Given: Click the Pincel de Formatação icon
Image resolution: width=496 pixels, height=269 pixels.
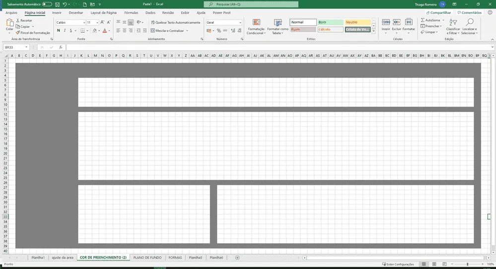Looking at the screenshot, I should coord(18,33).
